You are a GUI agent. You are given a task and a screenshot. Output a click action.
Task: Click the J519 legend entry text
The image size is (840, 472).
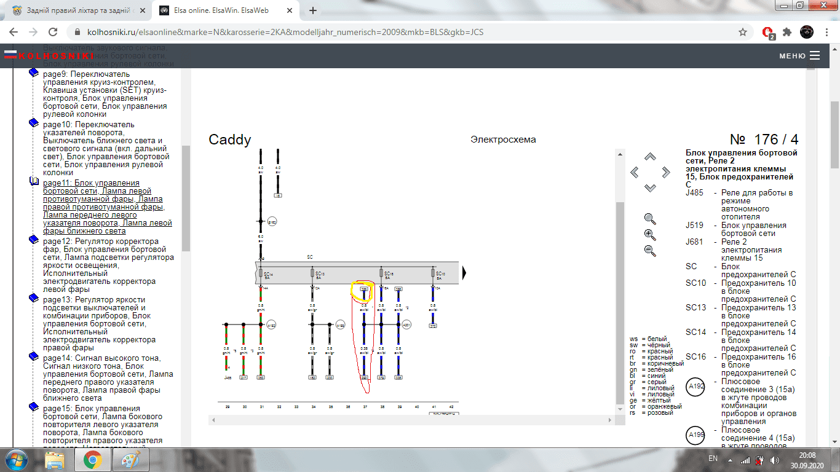tap(753, 229)
